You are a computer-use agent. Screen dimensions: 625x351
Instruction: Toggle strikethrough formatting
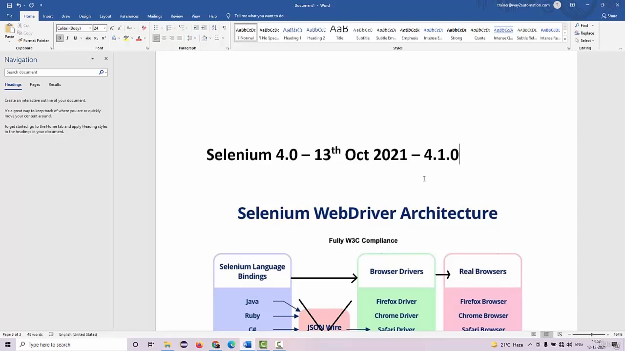point(88,38)
